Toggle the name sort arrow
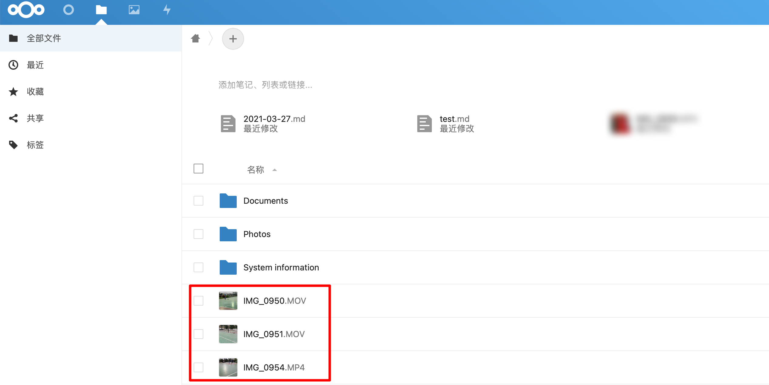Screen dimensions: 769x385 [x=275, y=170]
